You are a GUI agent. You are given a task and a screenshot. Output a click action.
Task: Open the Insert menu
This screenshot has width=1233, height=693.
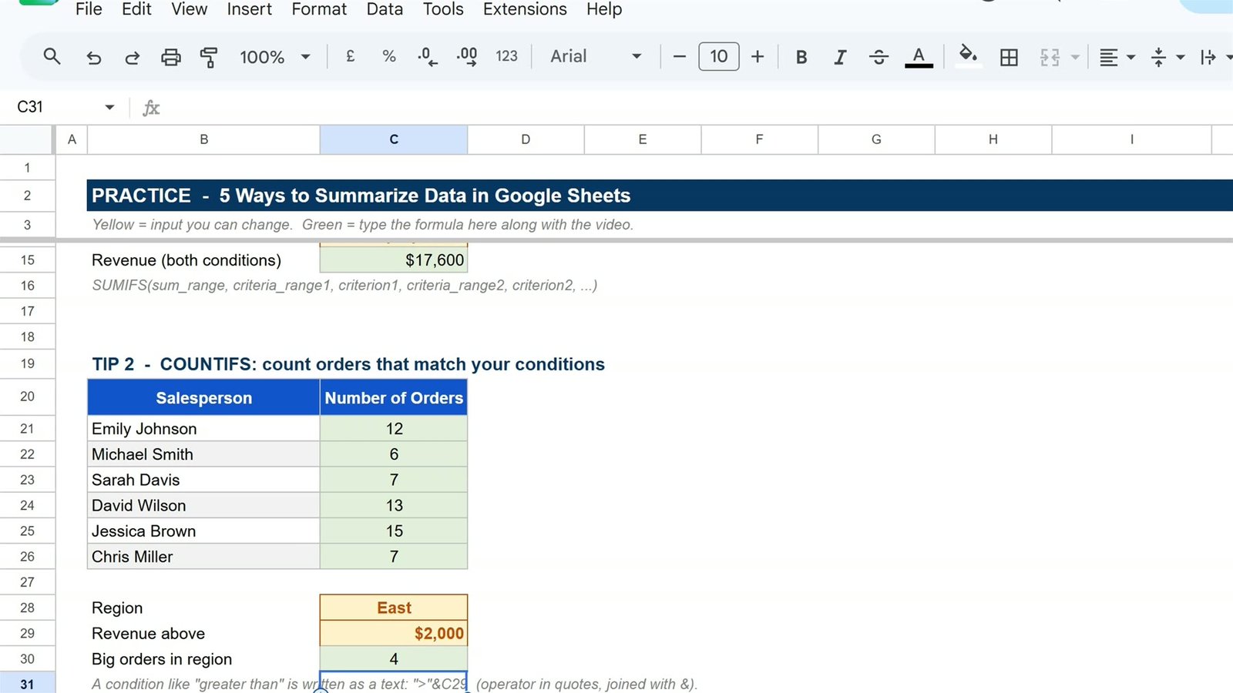pos(249,9)
